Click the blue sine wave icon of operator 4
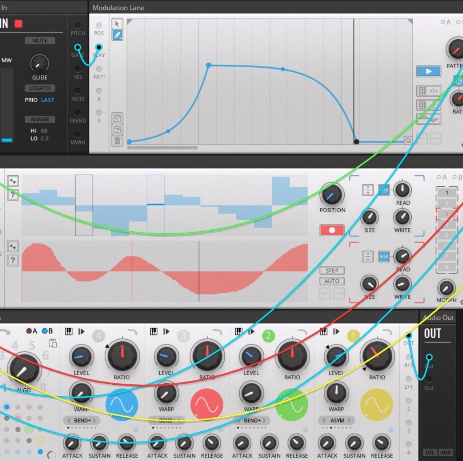 122,405
